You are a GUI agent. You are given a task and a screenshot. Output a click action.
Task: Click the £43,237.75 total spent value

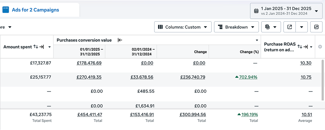pos(40,115)
